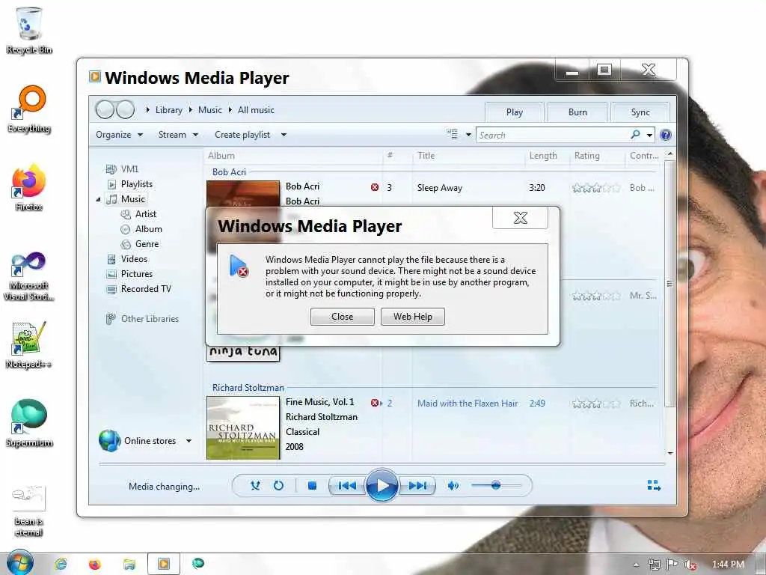Click the Bob Acri album art thumbnail
This screenshot has height=575, width=766.
[243, 194]
